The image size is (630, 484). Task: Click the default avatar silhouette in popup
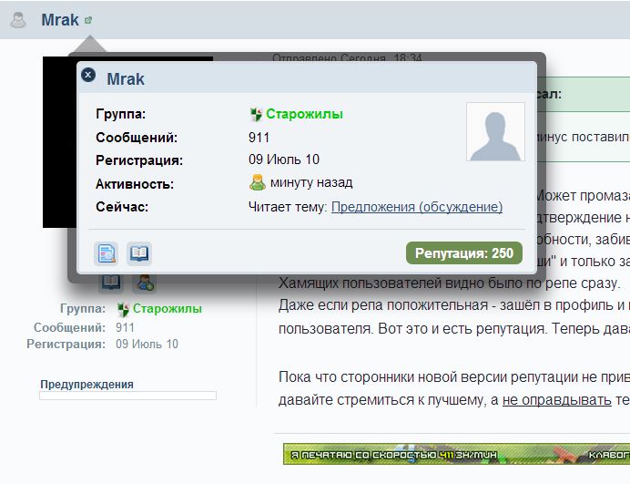[495, 132]
